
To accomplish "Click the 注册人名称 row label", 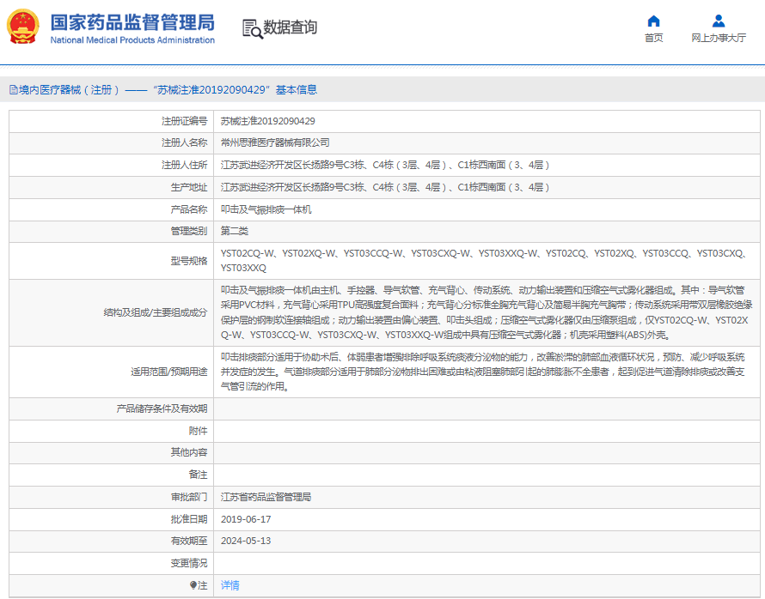I will point(185,142).
